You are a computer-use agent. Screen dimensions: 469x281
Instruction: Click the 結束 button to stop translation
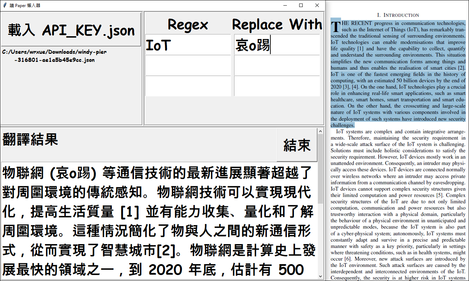tap(297, 145)
